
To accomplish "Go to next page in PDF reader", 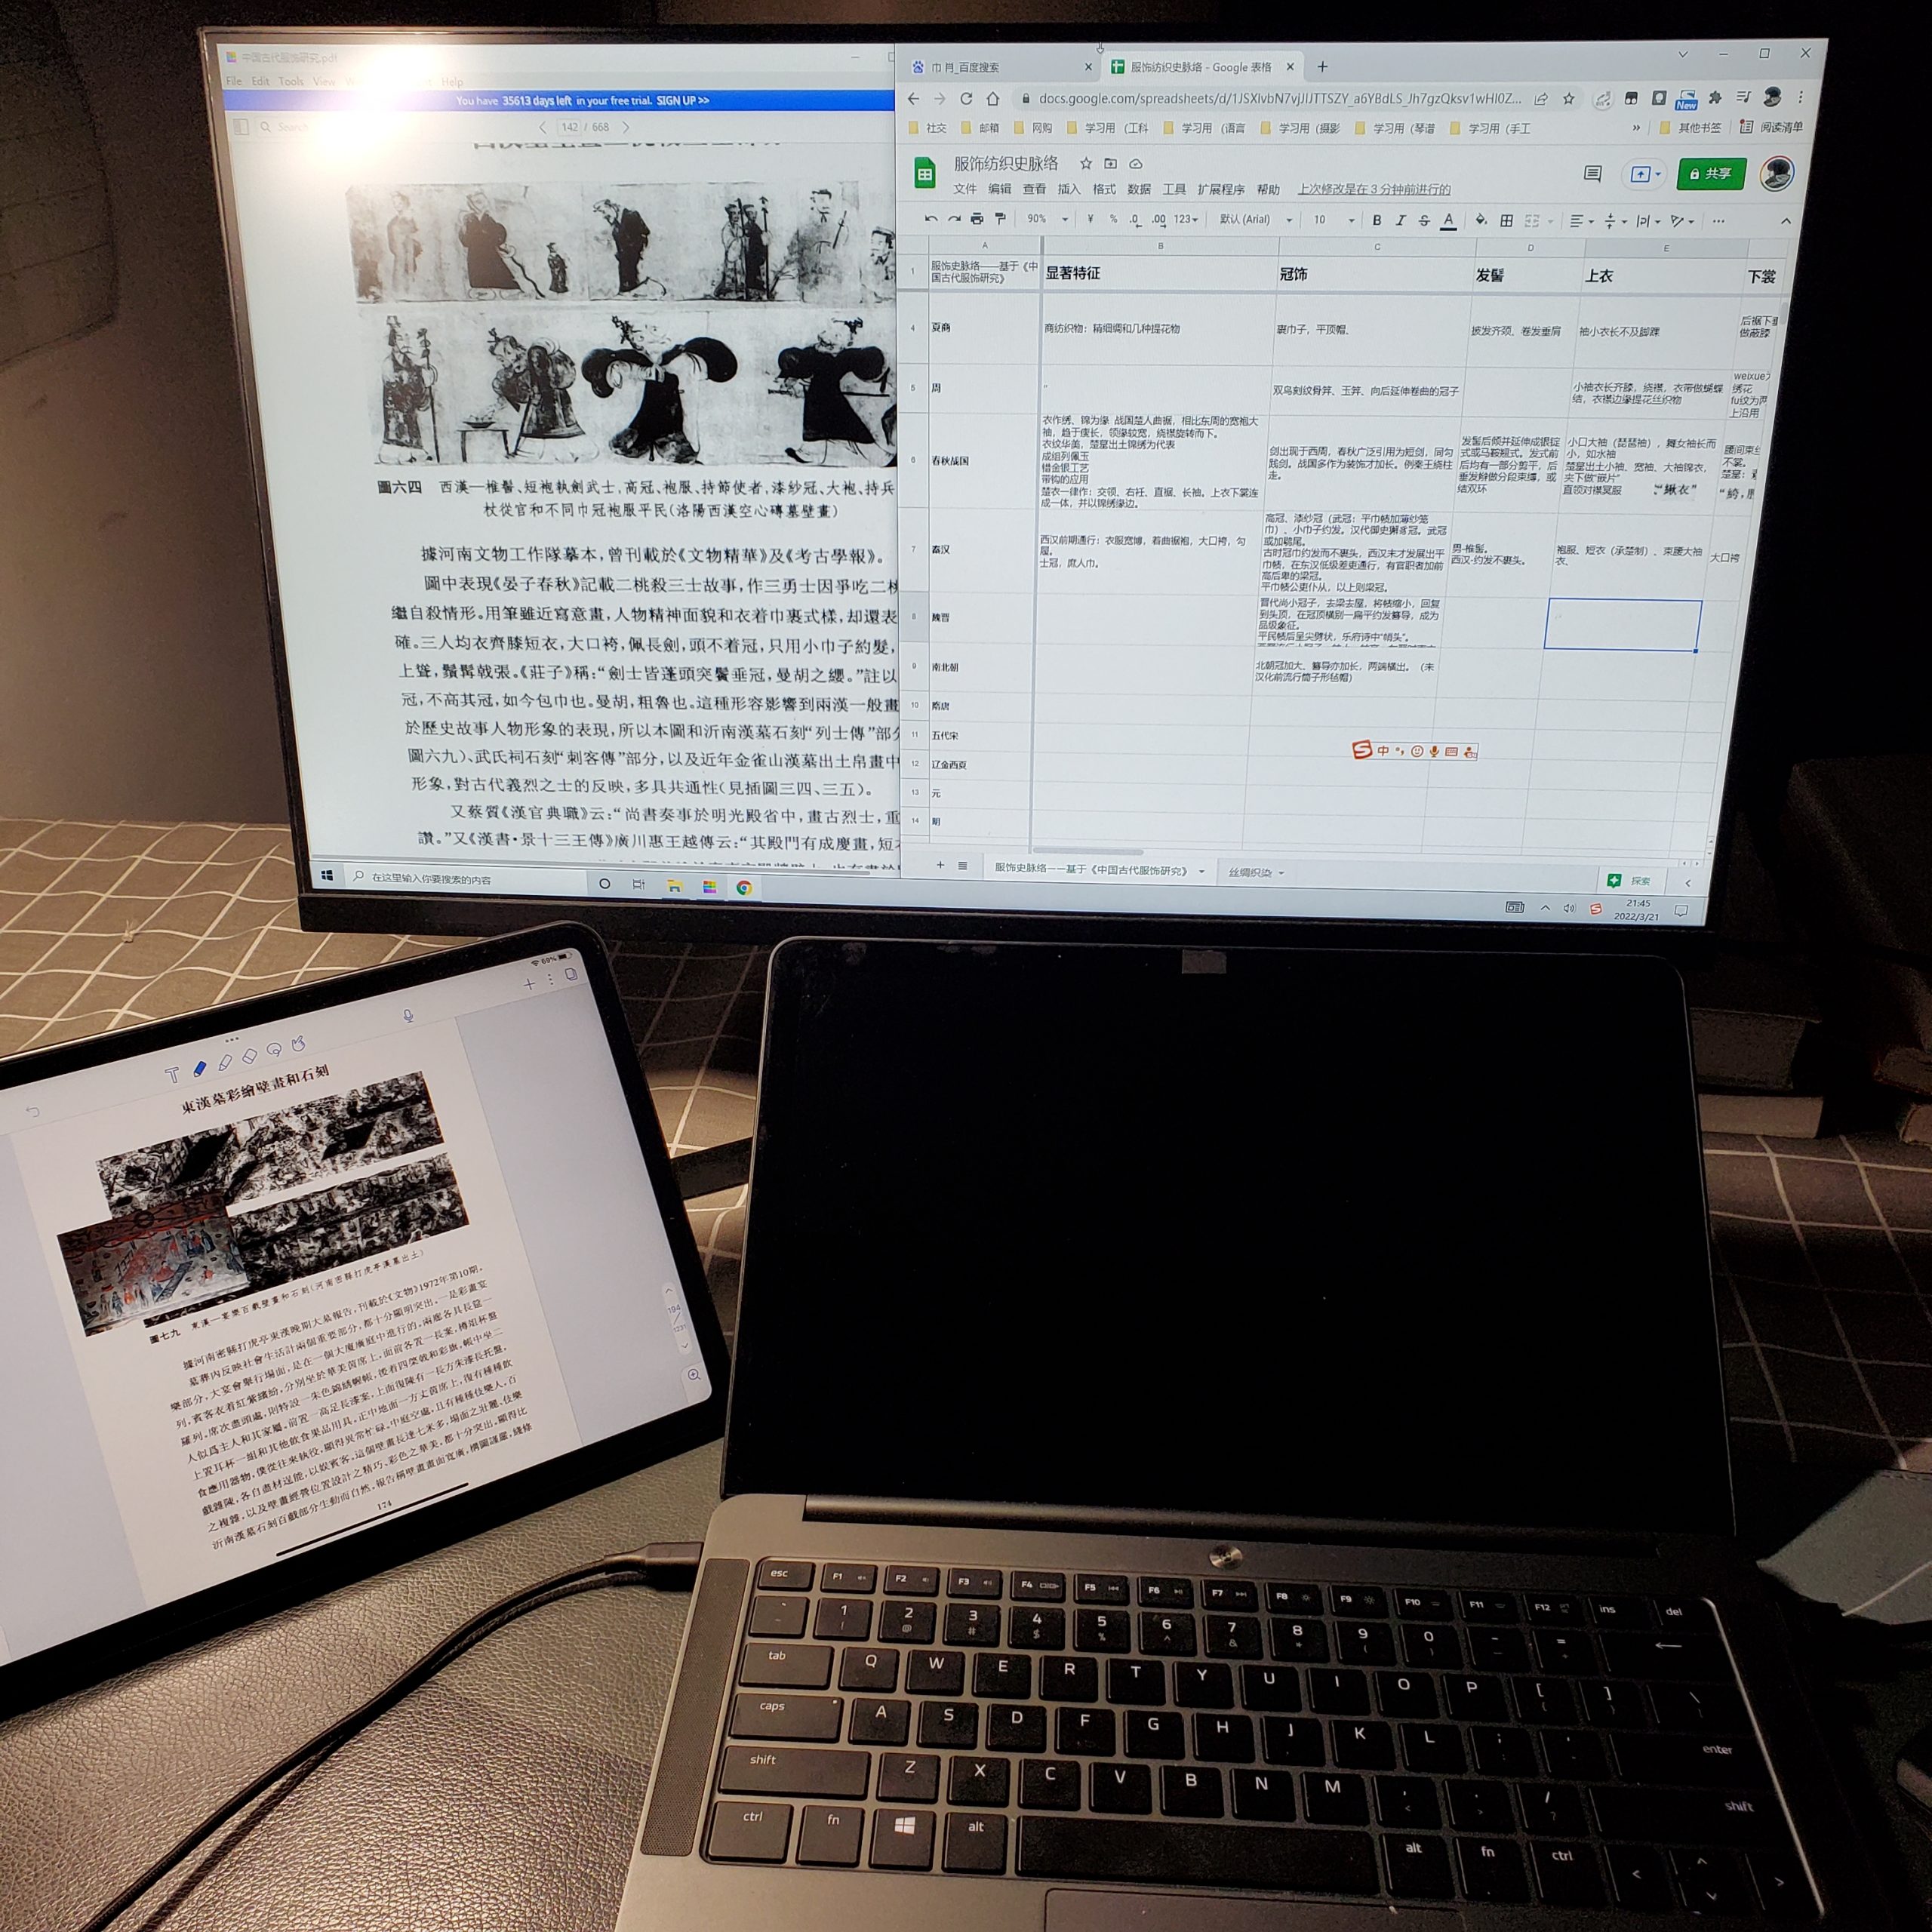I will pos(626,127).
